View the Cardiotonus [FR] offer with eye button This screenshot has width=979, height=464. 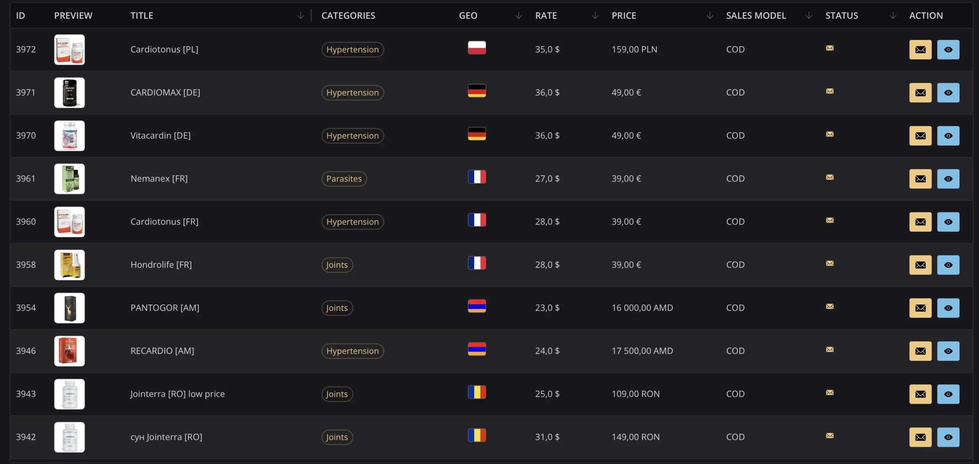pyautogui.click(x=948, y=222)
